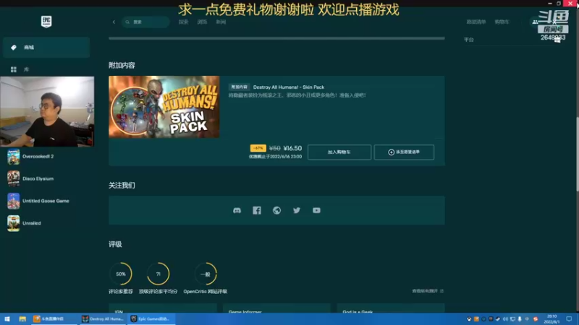Open the Wishlist link in header
579x325 pixels.
pos(476,22)
